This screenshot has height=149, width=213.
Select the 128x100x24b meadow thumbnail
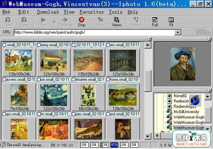click(123, 95)
